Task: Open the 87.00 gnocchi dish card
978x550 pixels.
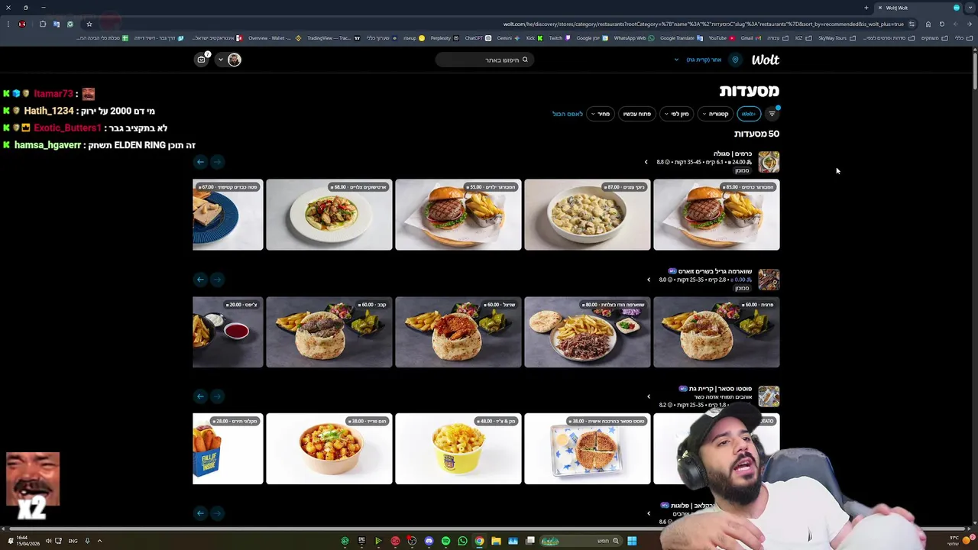Action: click(x=588, y=215)
